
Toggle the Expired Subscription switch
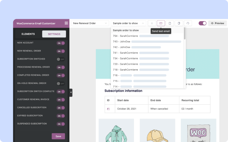(x=61, y=116)
